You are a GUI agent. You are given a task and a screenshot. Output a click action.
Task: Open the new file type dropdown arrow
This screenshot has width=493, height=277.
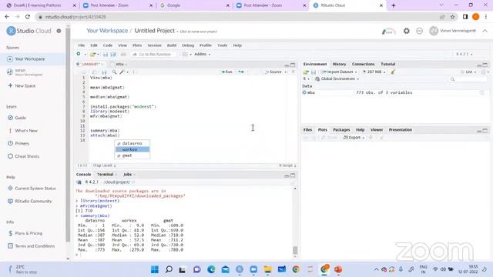coord(86,55)
